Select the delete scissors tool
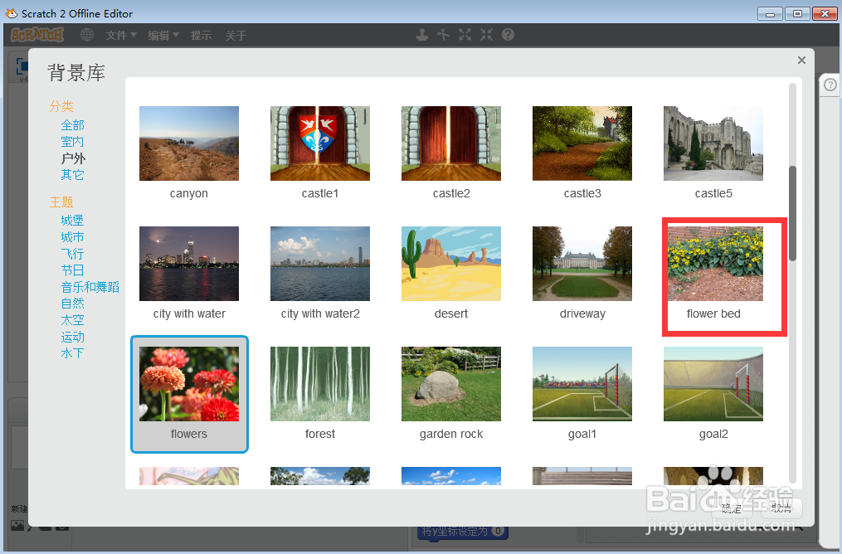 [x=444, y=35]
